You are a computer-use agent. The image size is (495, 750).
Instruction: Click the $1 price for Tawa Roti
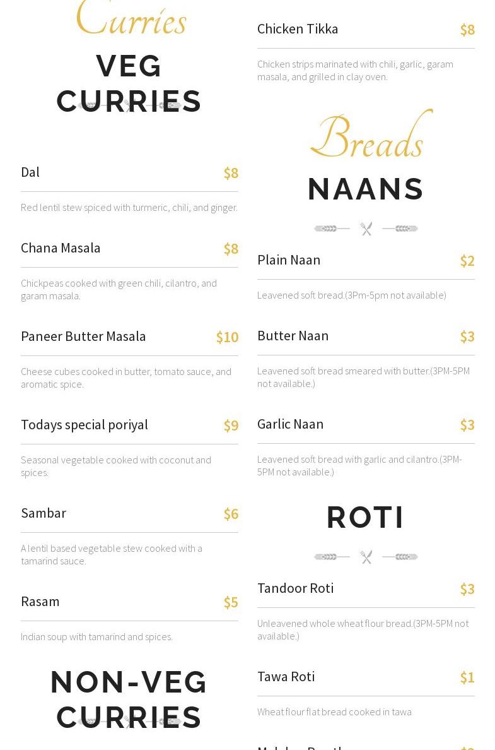pyautogui.click(x=467, y=677)
